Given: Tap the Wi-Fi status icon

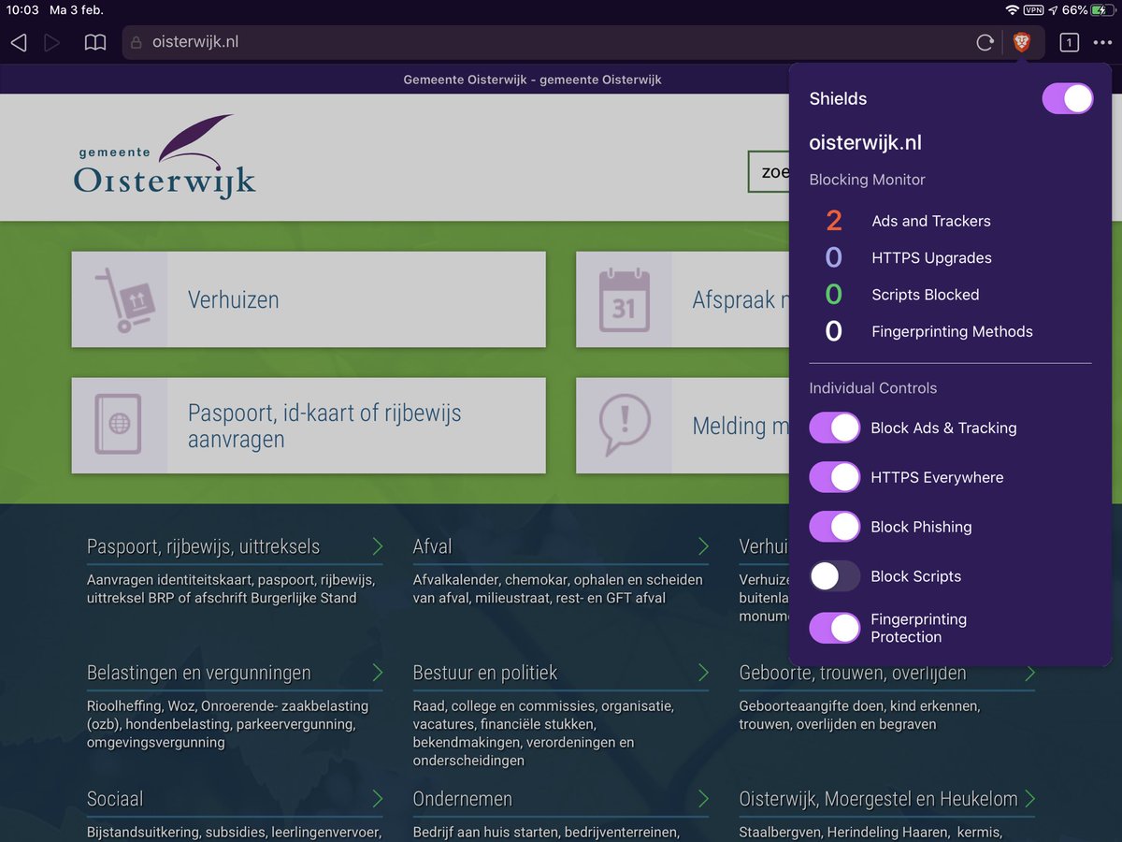Looking at the screenshot, I should 1012,10.
